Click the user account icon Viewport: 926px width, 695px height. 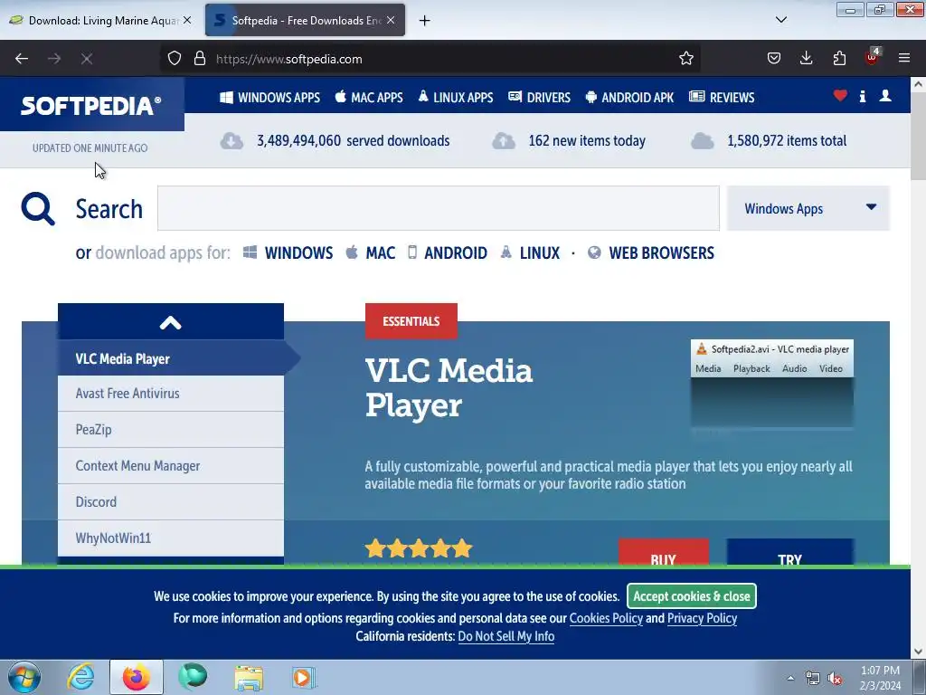(x=884, y=96)
